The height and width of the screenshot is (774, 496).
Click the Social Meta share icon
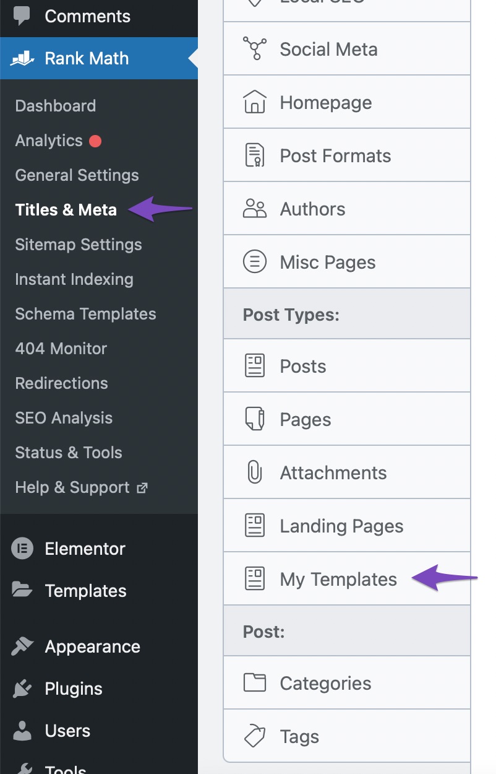coord(254,49)
